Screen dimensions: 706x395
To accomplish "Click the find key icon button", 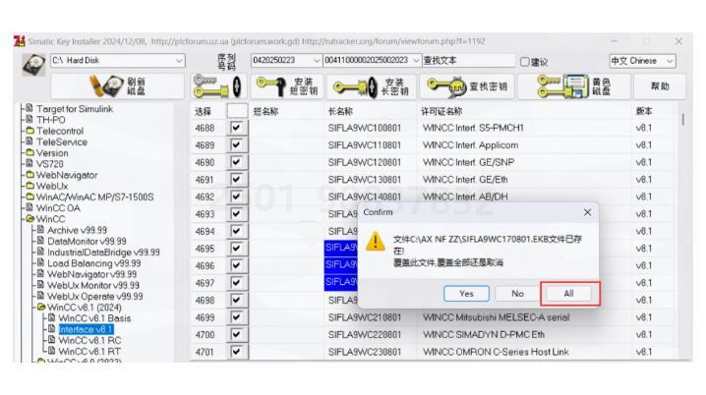I will [x=467, y=86].
